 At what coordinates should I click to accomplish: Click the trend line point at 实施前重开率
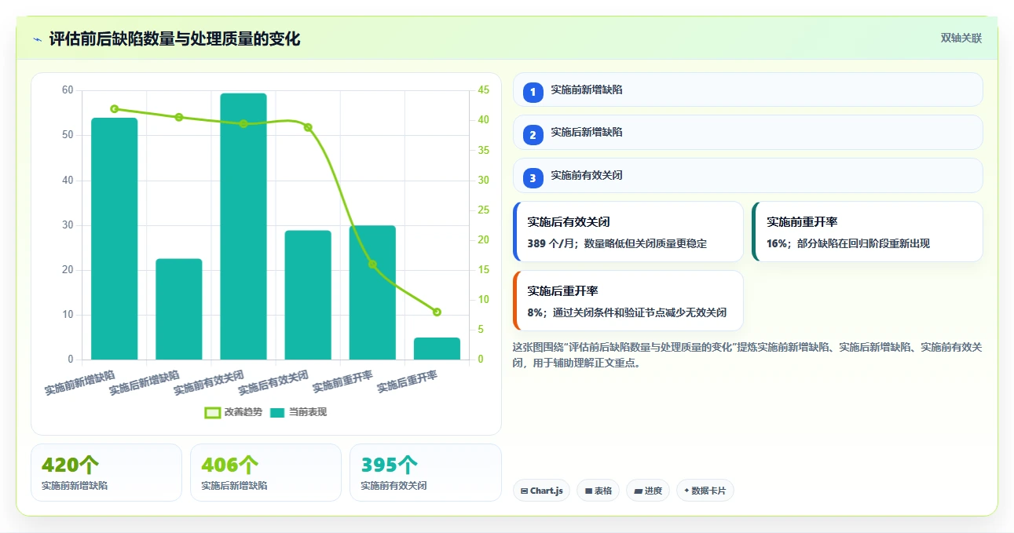pyautogui.click(x=372, y=265)
